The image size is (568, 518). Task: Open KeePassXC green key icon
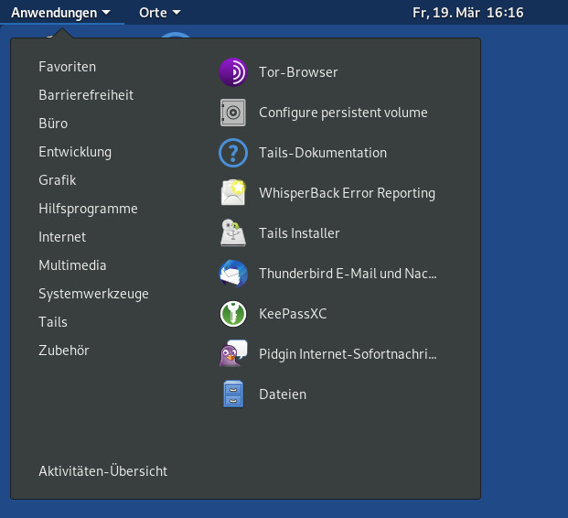[x=233, y=314]
